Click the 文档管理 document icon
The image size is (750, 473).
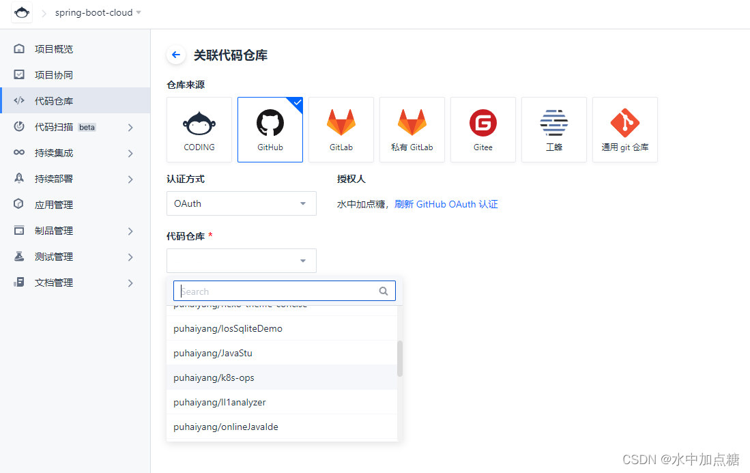click(19, 282)
